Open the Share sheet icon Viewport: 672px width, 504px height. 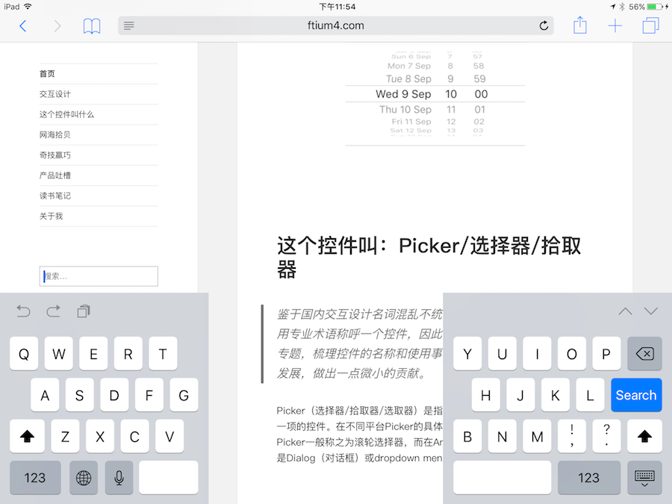point(580,25)
